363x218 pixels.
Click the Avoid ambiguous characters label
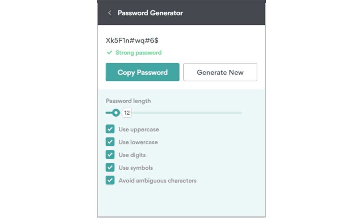tap(158, 181)
